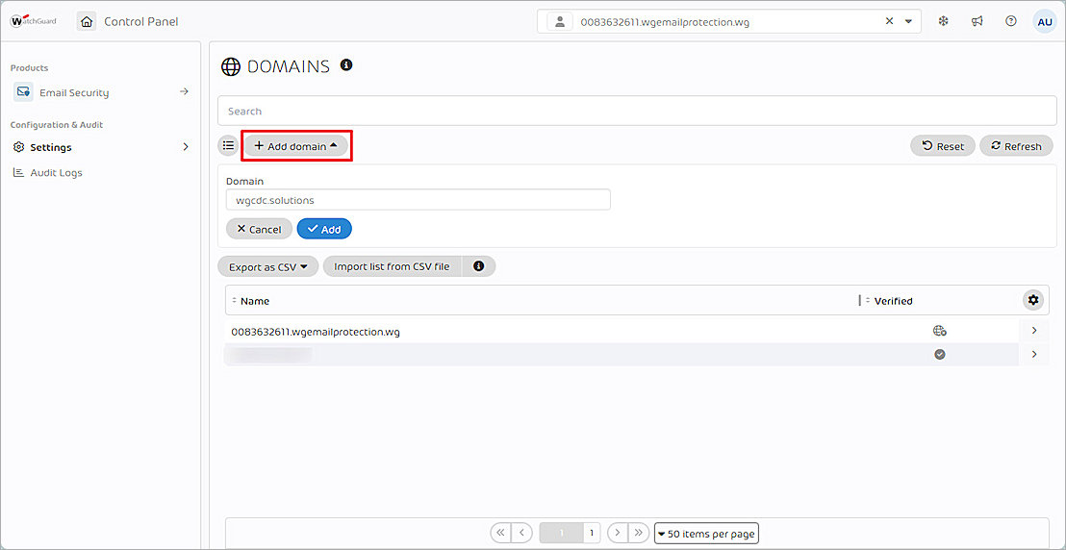The width and height of the screenshot is (1066, 550).
Task: Select the 0083632611.wgemailprotection.wg domain row
Action: [637, 331]
